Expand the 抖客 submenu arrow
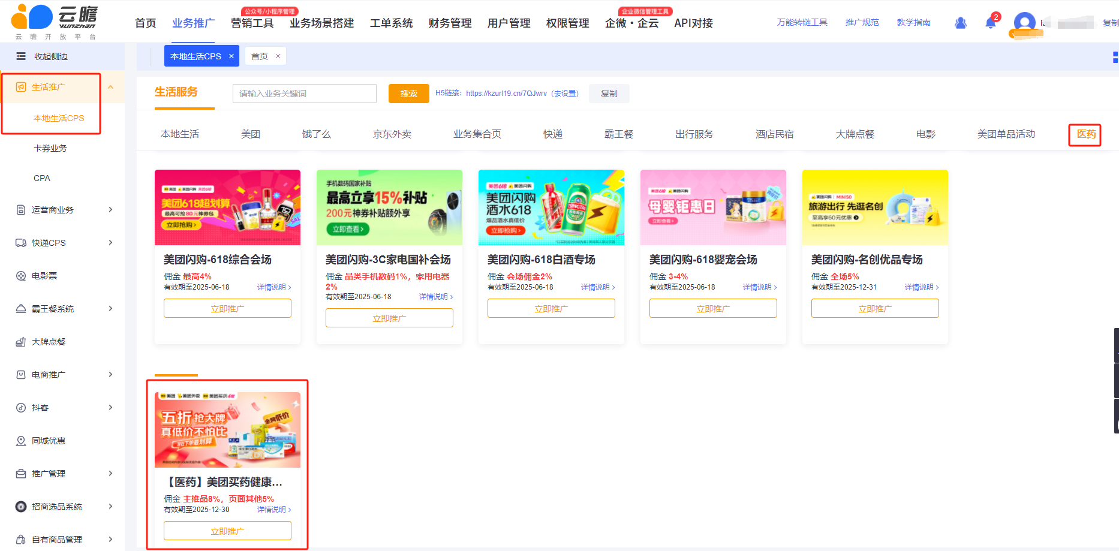Image resolution: width=1119 pixels, height=551 pixels. (x=111, y=407)
